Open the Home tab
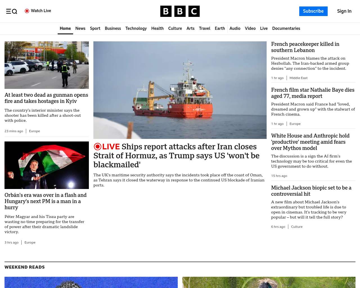The height and width of the screenshot is (288, 360). point(65,28)
